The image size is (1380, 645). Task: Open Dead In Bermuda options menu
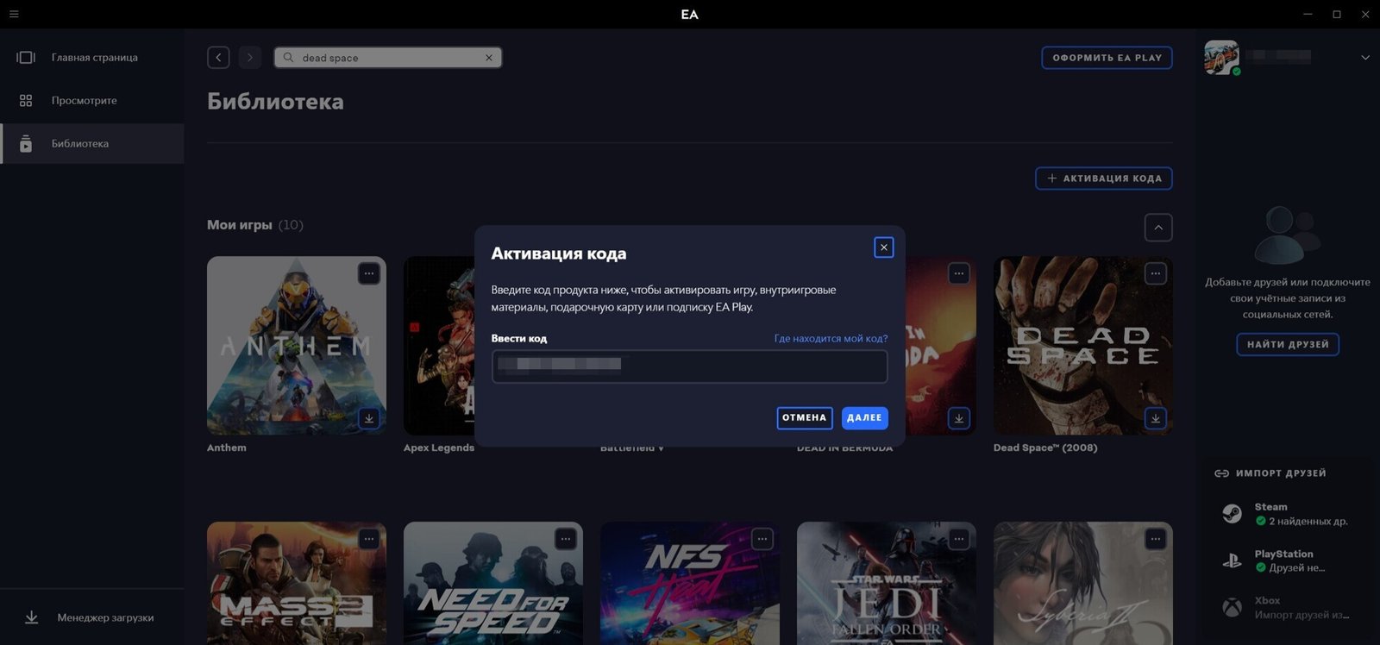[x=959, y=273]
